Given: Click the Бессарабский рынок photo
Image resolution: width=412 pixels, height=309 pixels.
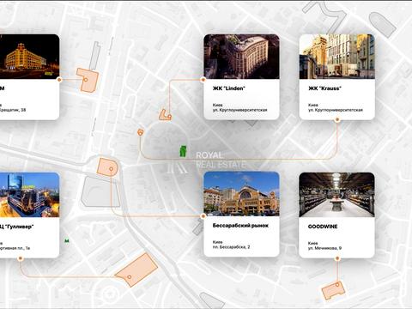Looking at the screenshot, I should click(241, 194).
